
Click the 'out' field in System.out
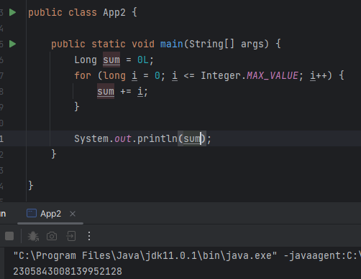tap(123, 138)
